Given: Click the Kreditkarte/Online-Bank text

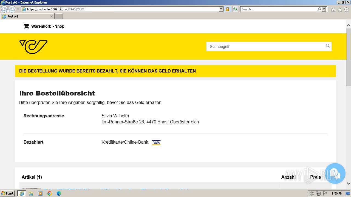Looking at the screenshot, I should 125,142.
